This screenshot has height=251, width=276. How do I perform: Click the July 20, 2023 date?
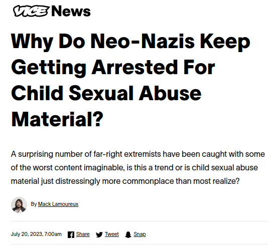pos(27,234)
